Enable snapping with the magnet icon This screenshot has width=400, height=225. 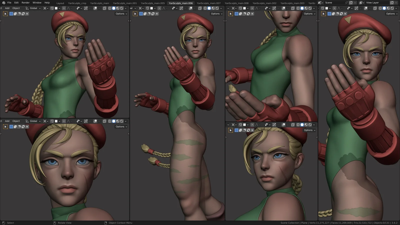click(52, 8)
